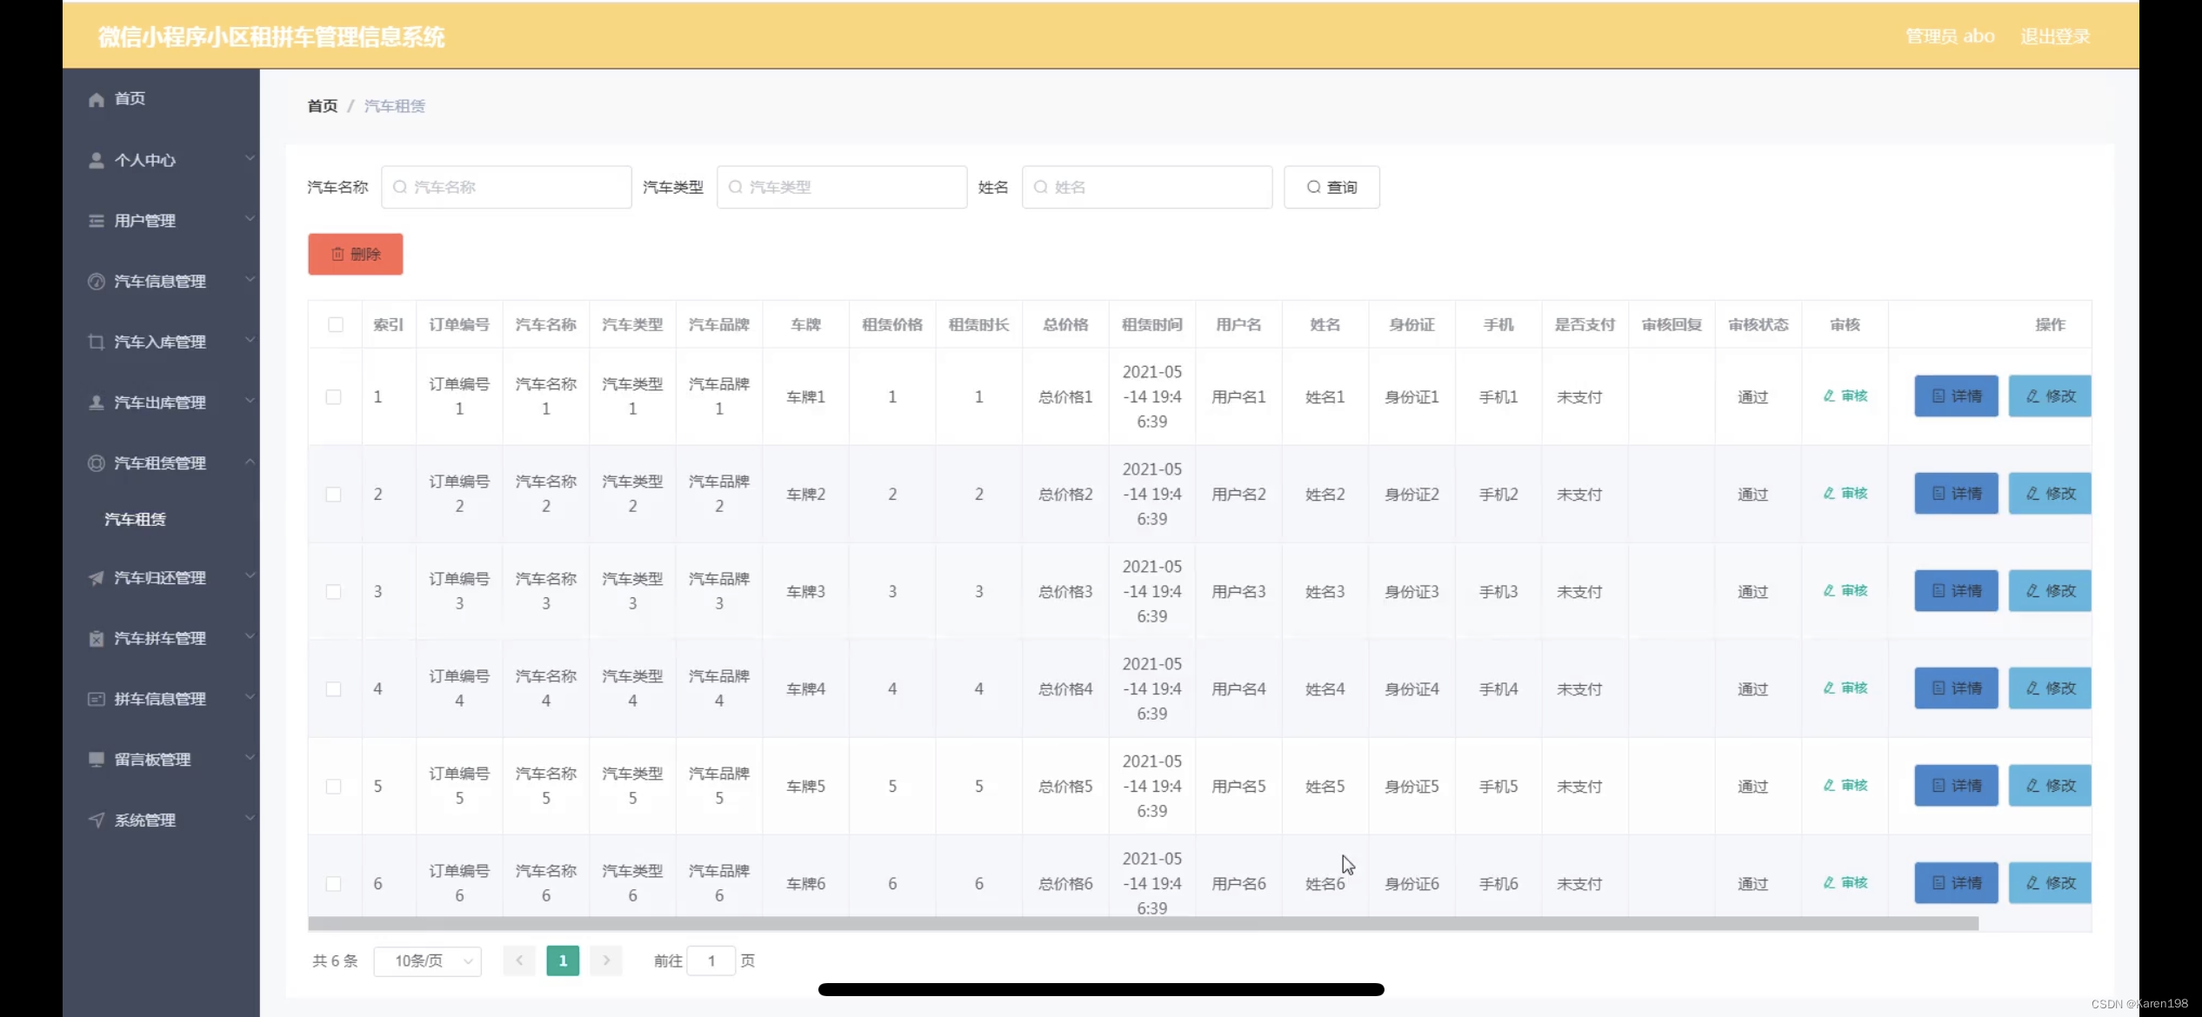Click the 前往 page number input
Image resolution: width=2202 pixels, height=1017 pixels.
(711, 960)
